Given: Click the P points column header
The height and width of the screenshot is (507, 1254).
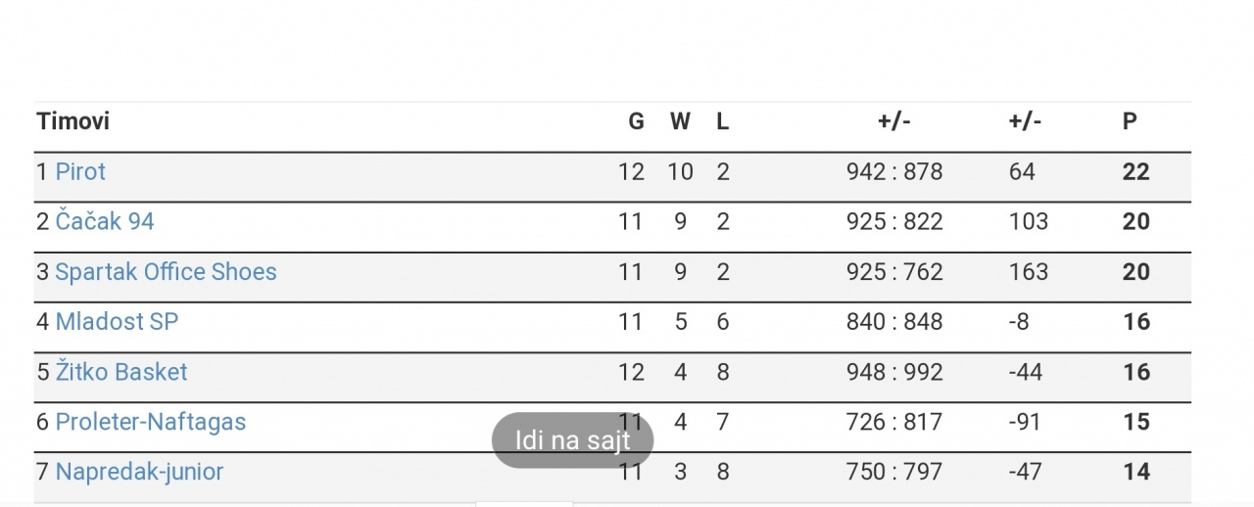Looking at the screenshot, I should (1130, 121).
